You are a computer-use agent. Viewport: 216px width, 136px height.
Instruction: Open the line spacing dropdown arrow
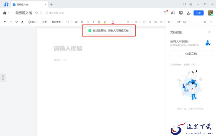coord(172,22)
